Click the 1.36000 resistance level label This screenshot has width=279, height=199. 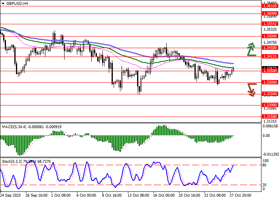[269, 13]
